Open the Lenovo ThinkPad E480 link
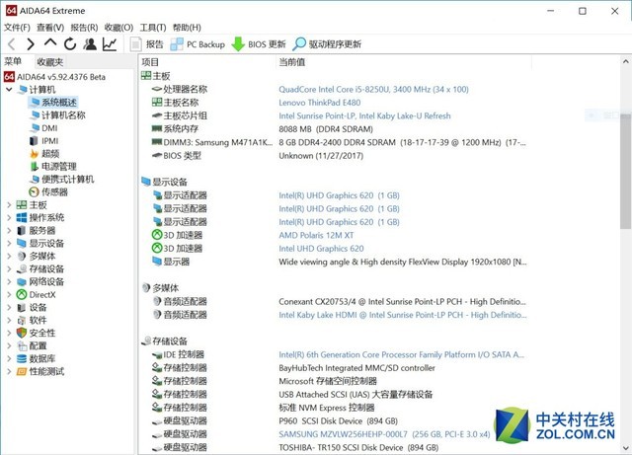Viewport: 632px width, 455px height. click(x=320, y=103)
